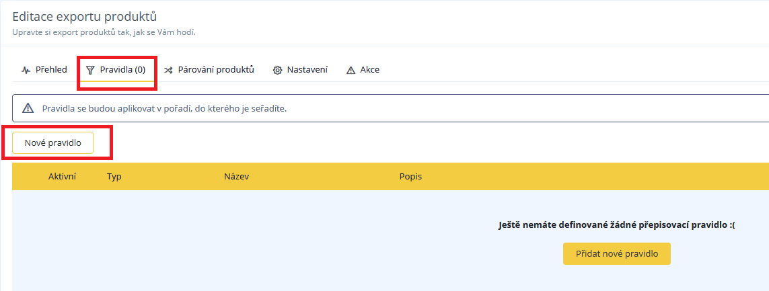The image size is (769, 291).
Task: Click the empty rules message text
Action: click(616, 225)
